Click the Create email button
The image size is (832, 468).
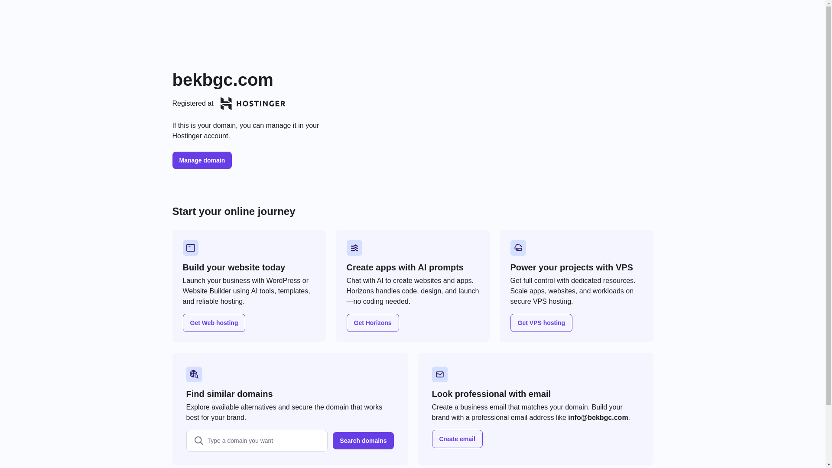[x=457, y=439]
